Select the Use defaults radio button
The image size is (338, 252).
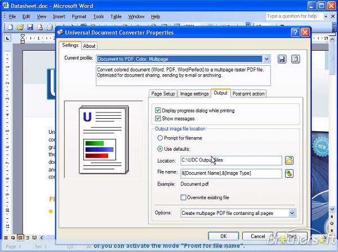(160, 148)
